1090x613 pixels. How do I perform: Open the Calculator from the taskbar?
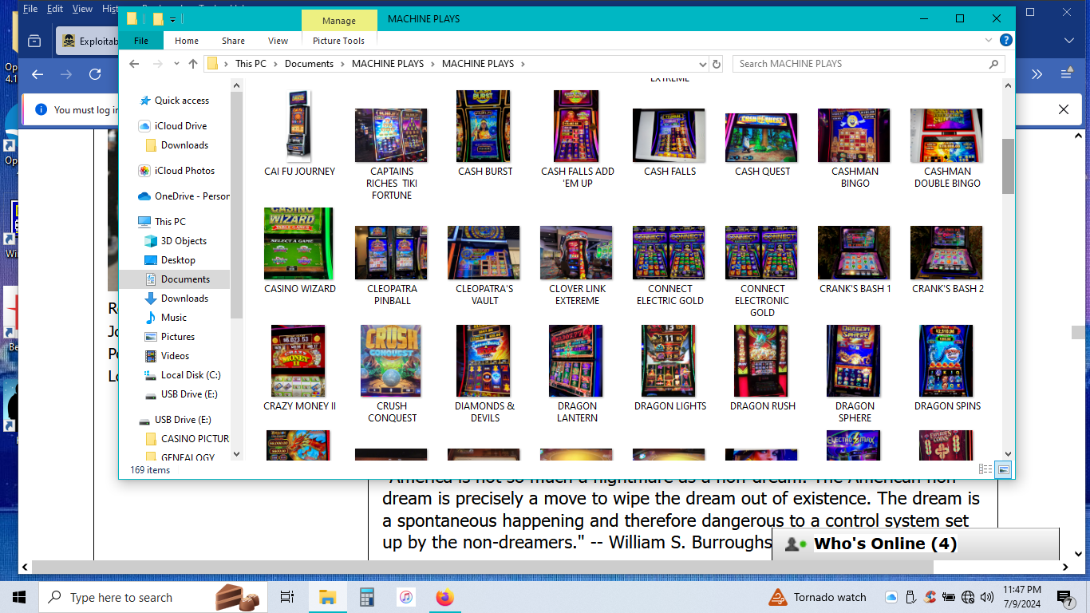pos(367,597)
